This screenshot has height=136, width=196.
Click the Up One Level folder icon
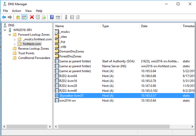18,17
